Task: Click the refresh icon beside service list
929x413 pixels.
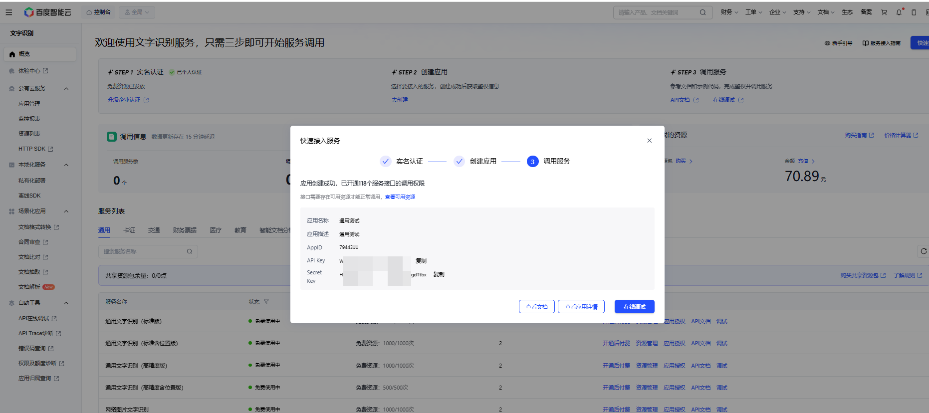Action: point(924,251)
